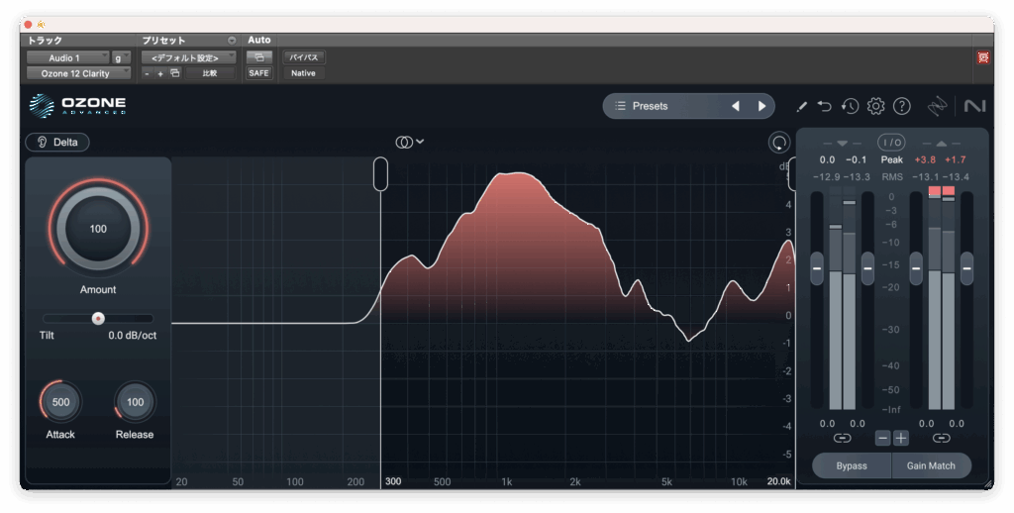This screenshot has width=1014, height=513.
Task: Open the stereo mode overlapping circles dropdown
Action: click(x=409, y=142)
